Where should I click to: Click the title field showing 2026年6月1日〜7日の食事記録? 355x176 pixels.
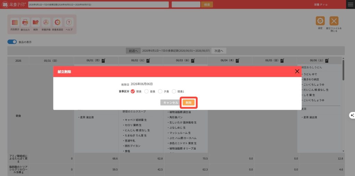98,5
